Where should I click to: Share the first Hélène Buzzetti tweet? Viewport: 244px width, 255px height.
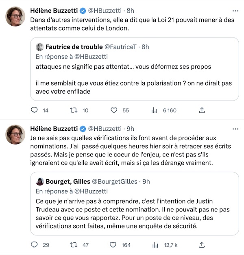[202, 110]
